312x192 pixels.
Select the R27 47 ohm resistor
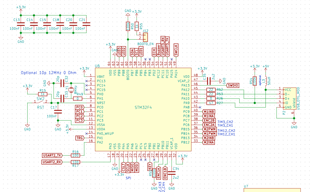[211, 103]
